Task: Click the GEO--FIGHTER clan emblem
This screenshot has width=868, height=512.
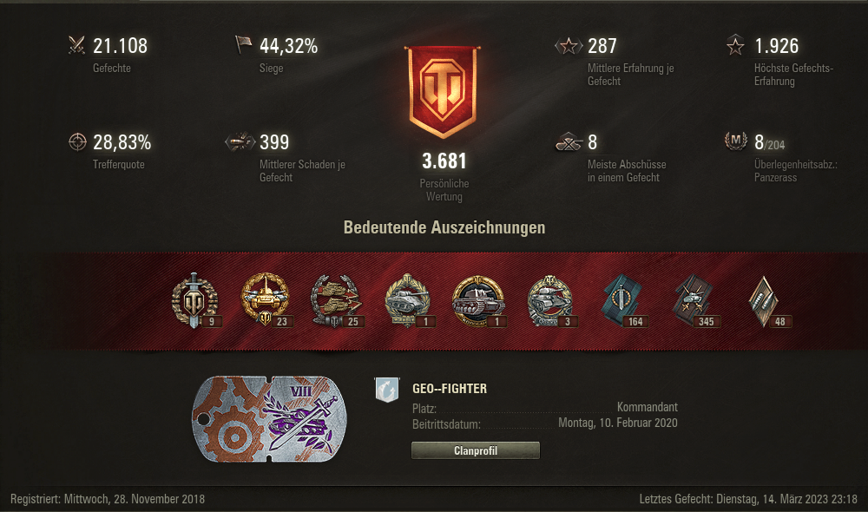Action: pyautogui.click(x=387, y=389)
